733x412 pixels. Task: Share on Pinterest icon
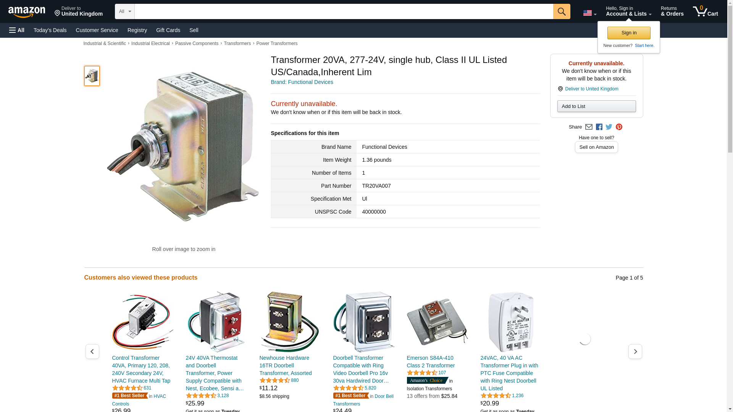click(x=619, y=127)
